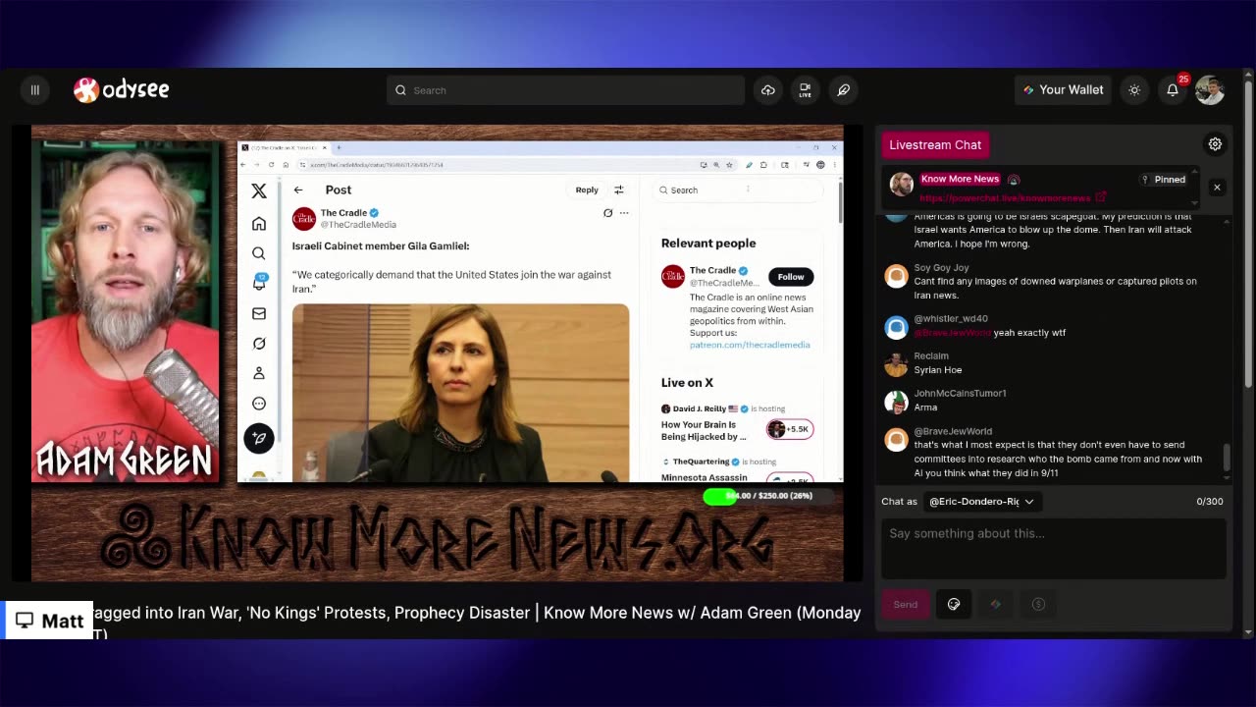Follow The Cradle account
Viewport: 1256px width, 707px height.
791,277
